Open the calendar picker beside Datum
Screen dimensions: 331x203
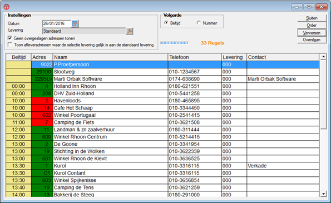pyautogui.click(x=75, y=23)
